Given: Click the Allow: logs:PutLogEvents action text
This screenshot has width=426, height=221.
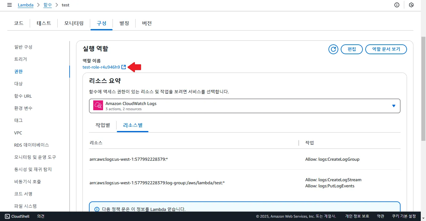Looking at the screenshot, I should (330, 186).
